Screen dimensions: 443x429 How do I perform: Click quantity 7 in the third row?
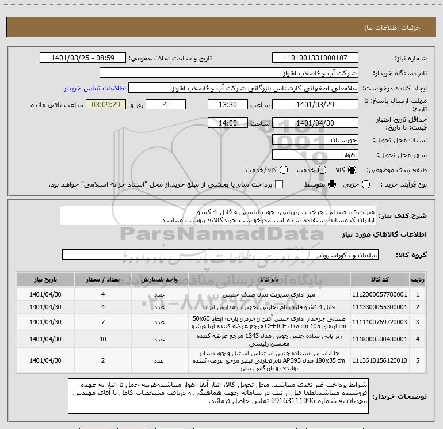[103, 322]
